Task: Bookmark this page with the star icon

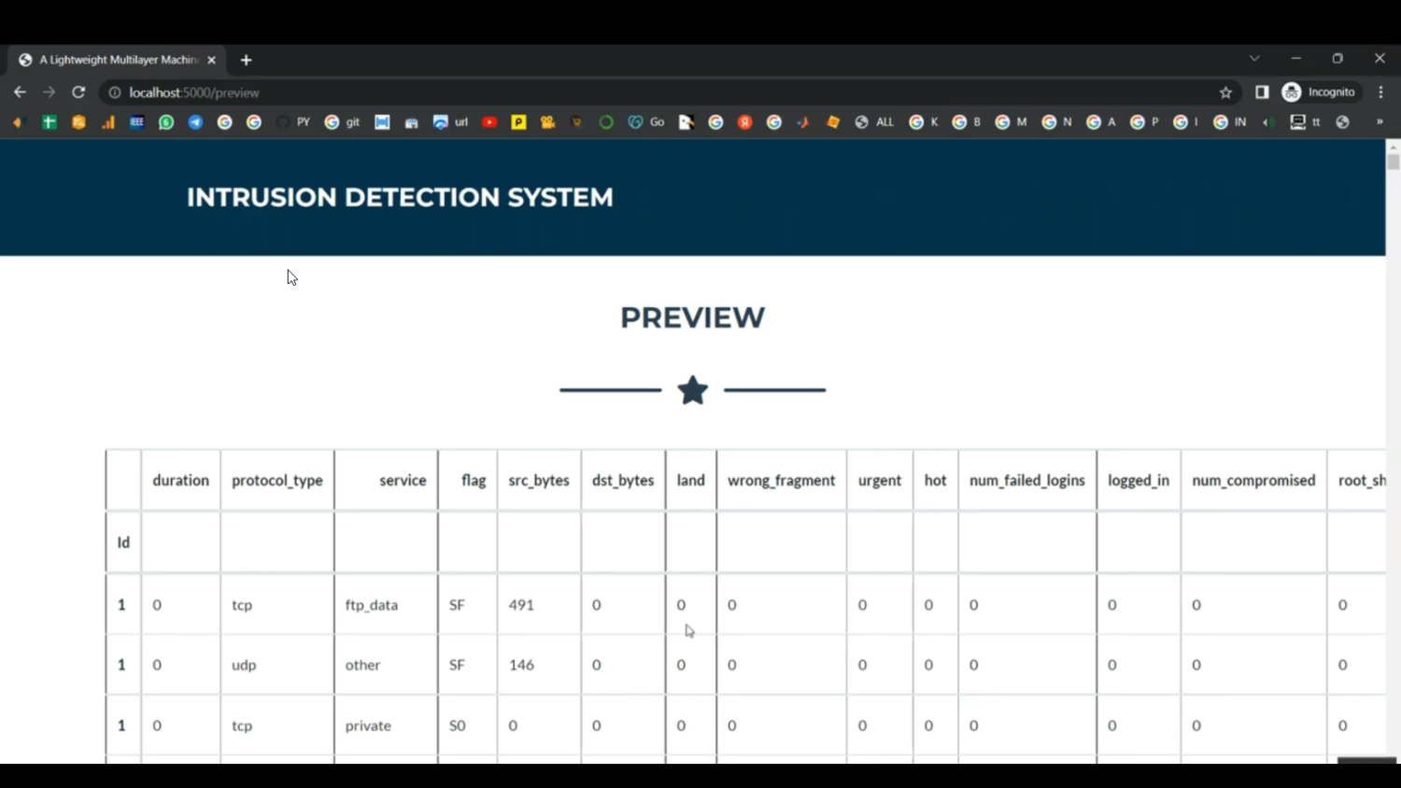Action: coord(1225,92)
